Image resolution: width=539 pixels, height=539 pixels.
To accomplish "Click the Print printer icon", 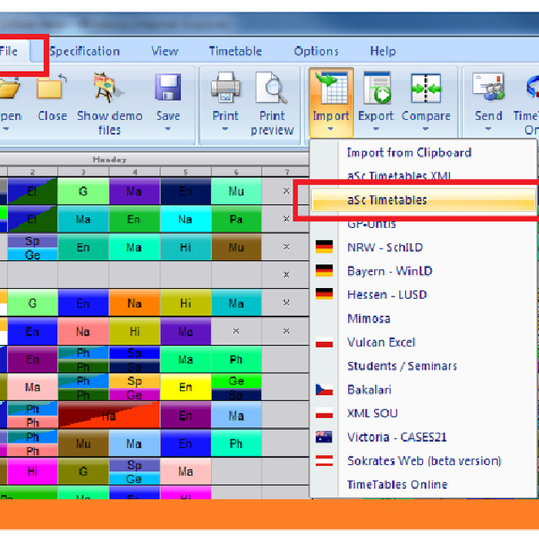I will point(226,88).
